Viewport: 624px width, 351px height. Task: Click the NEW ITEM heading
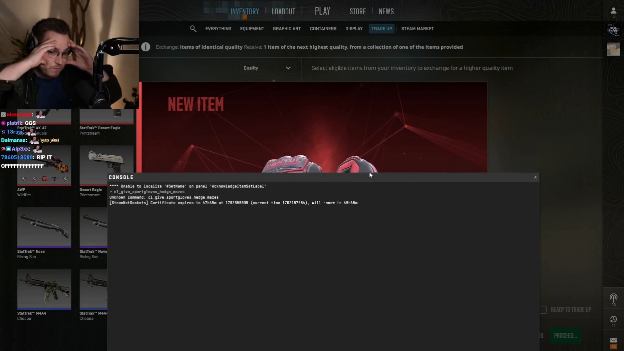(x=196, y=104)
